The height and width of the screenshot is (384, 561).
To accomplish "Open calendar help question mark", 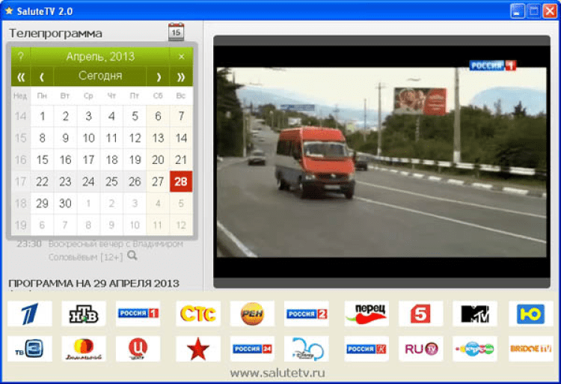I will (x=21, y=57).
